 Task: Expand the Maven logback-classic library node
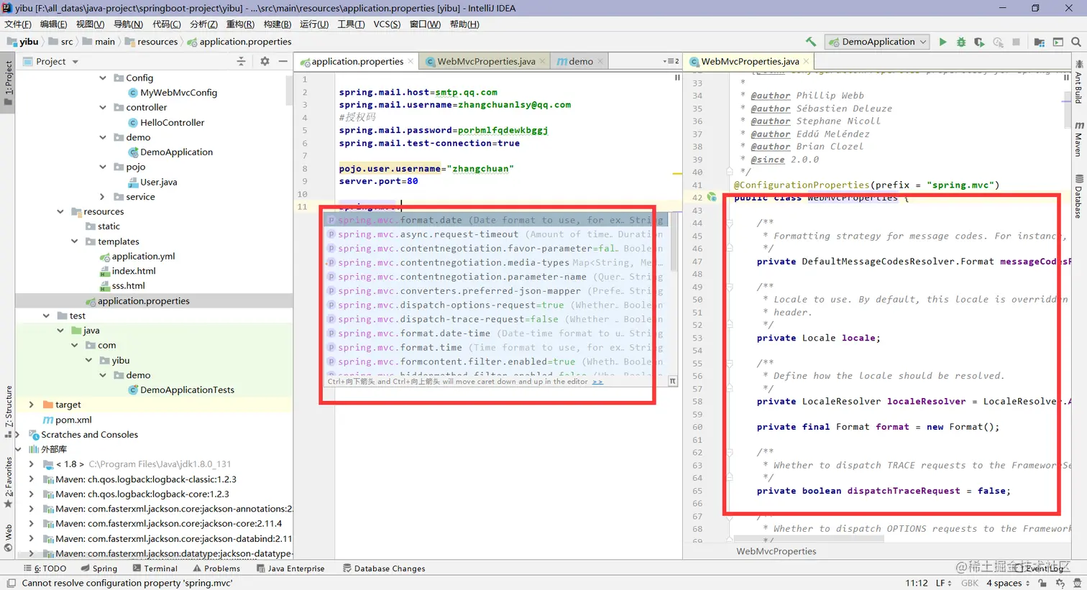coord(32,479)
